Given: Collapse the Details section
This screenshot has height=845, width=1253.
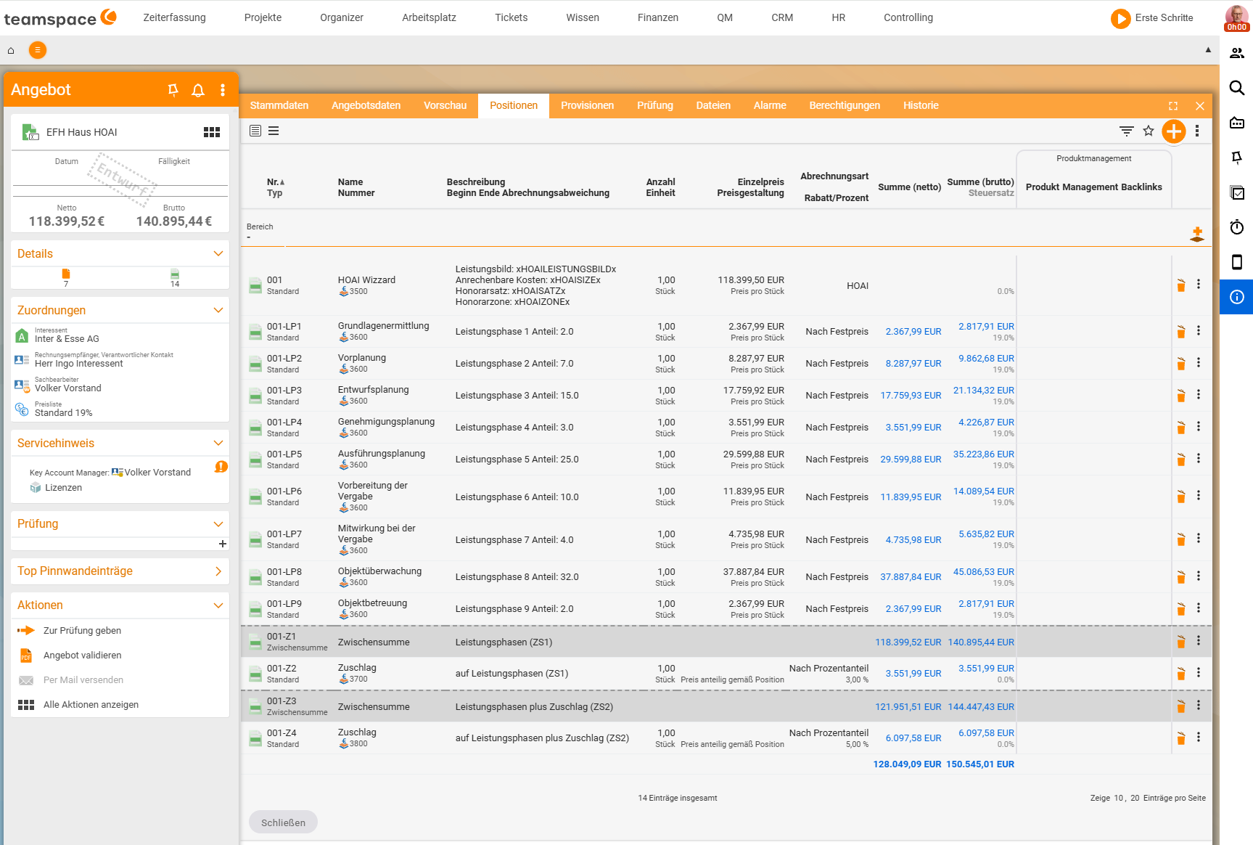Looking at the screenshot, I should pos(218,253).
